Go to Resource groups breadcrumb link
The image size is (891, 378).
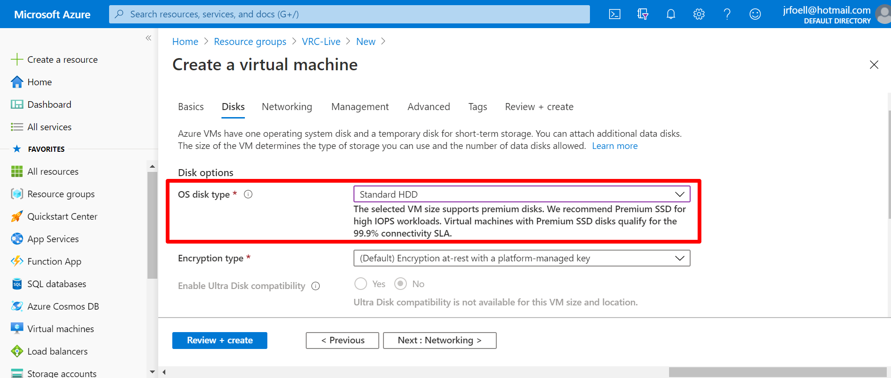coord(250,42)
